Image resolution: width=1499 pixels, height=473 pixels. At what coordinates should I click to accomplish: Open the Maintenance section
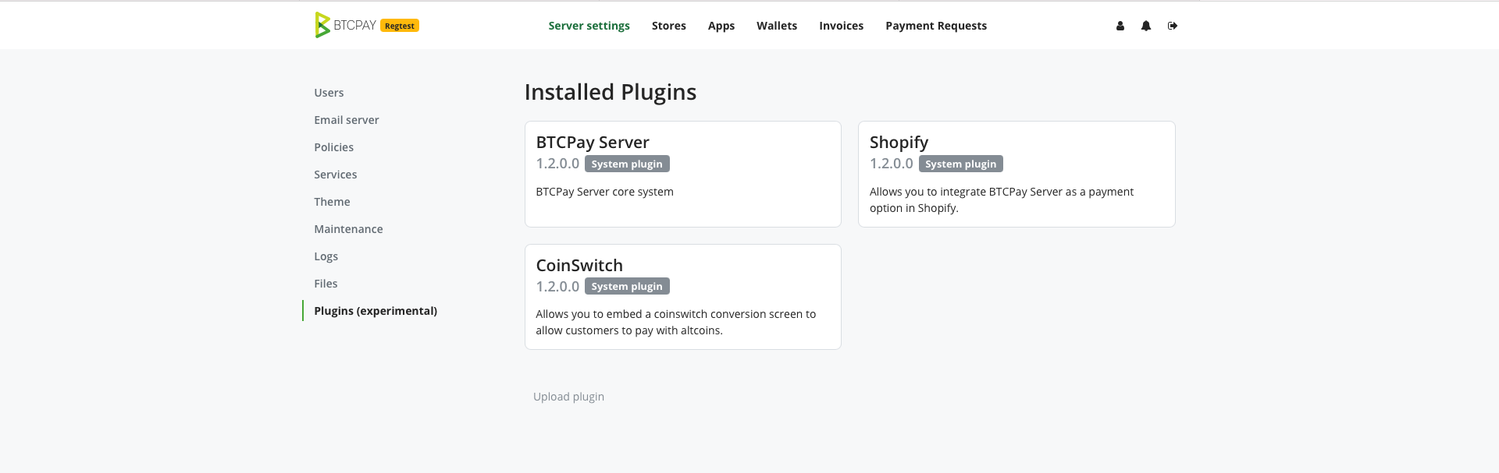click(348, 229)
